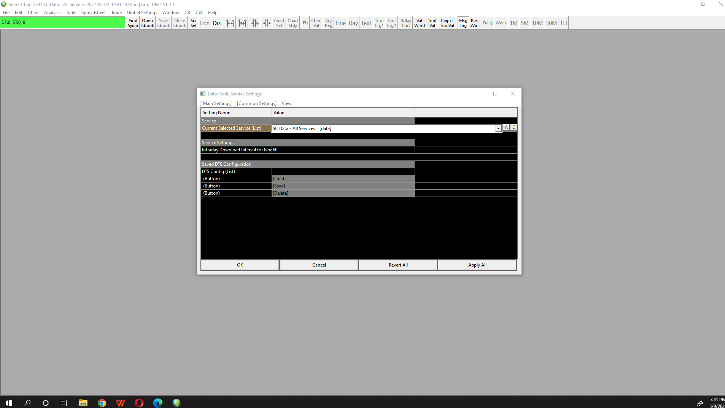Expand the Current Selected Service dropdown

pyautogui.click(x=498, y=129)
